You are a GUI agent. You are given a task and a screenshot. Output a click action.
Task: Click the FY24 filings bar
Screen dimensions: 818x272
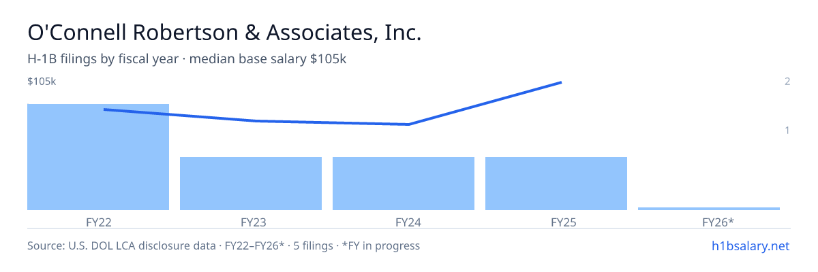point(404,184)
